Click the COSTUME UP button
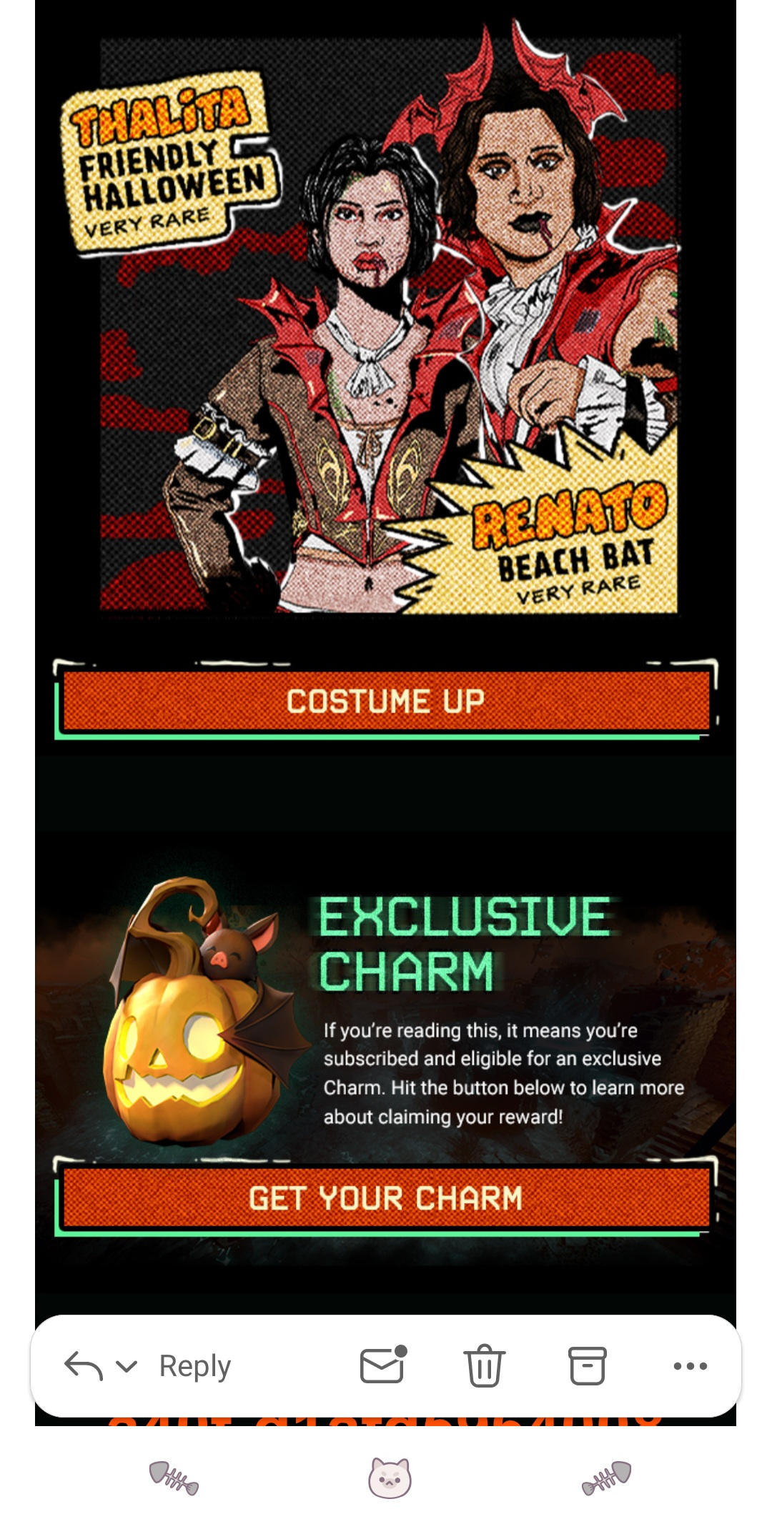This screenshot has width=772, height=1529. click(x=386, y=700)
